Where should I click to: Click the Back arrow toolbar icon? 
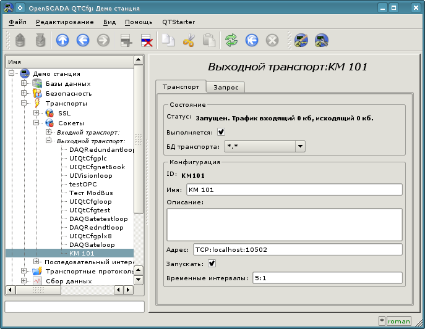[82, 41]
